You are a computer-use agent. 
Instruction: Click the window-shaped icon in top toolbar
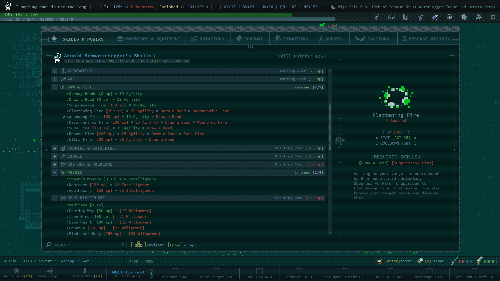tap(406, 17)
